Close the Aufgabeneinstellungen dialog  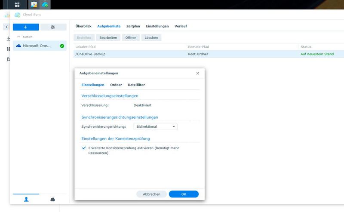coord(198,73)
